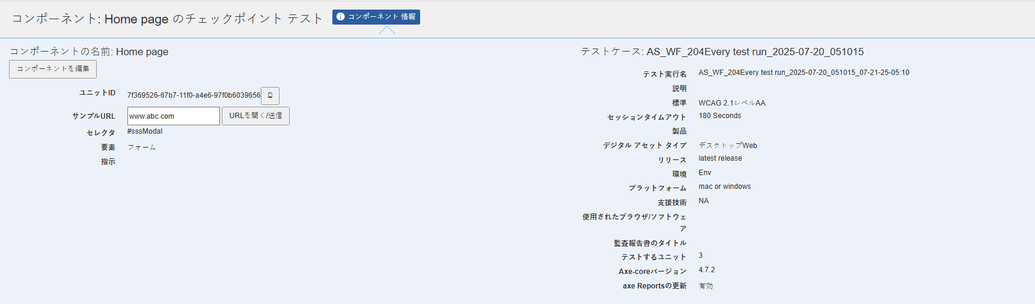Viewport: 1035px width, 304px height.
Task: Click the チェックポイント テスト page heading
Action: tap(168, 19)
